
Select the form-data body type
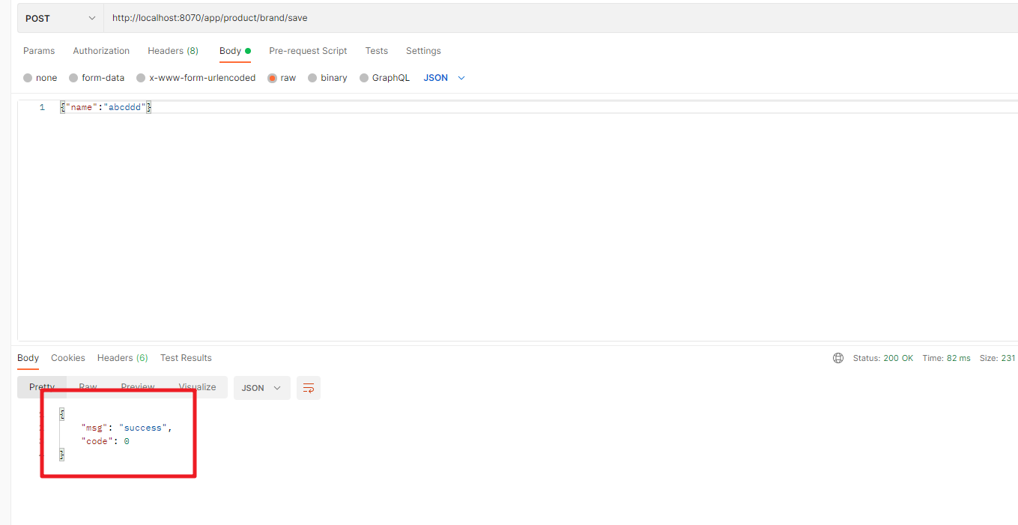tap(97, 78)
